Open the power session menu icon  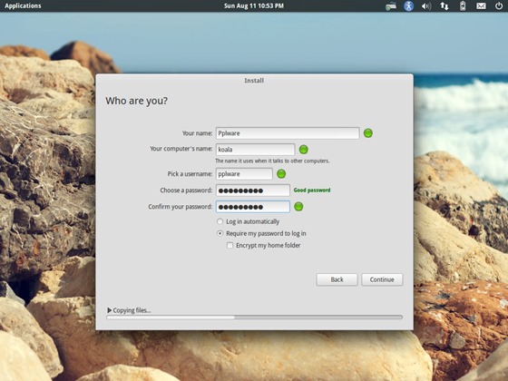point(499,5)
